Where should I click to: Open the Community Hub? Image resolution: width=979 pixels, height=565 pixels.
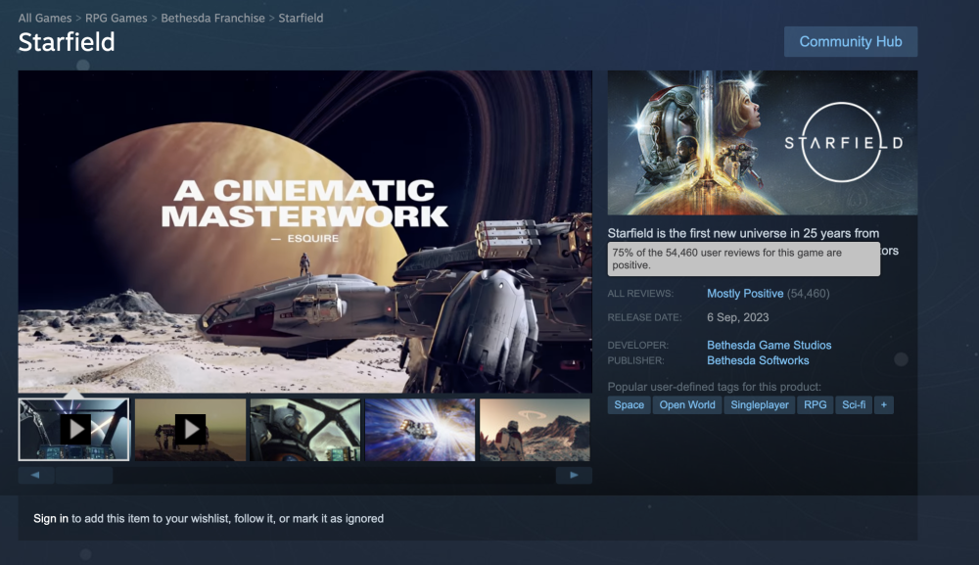[850, 42]
